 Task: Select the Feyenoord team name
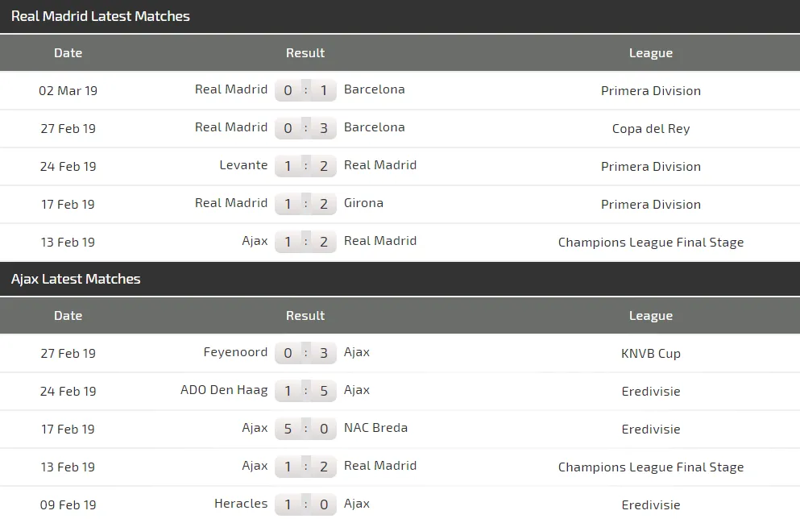pos(235,352)
